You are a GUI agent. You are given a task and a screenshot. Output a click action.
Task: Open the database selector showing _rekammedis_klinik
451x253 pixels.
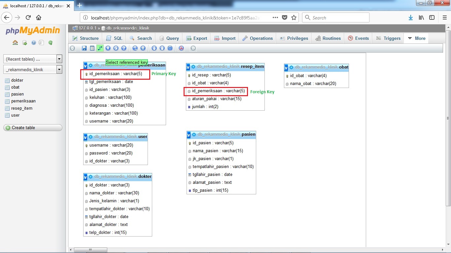32,69
